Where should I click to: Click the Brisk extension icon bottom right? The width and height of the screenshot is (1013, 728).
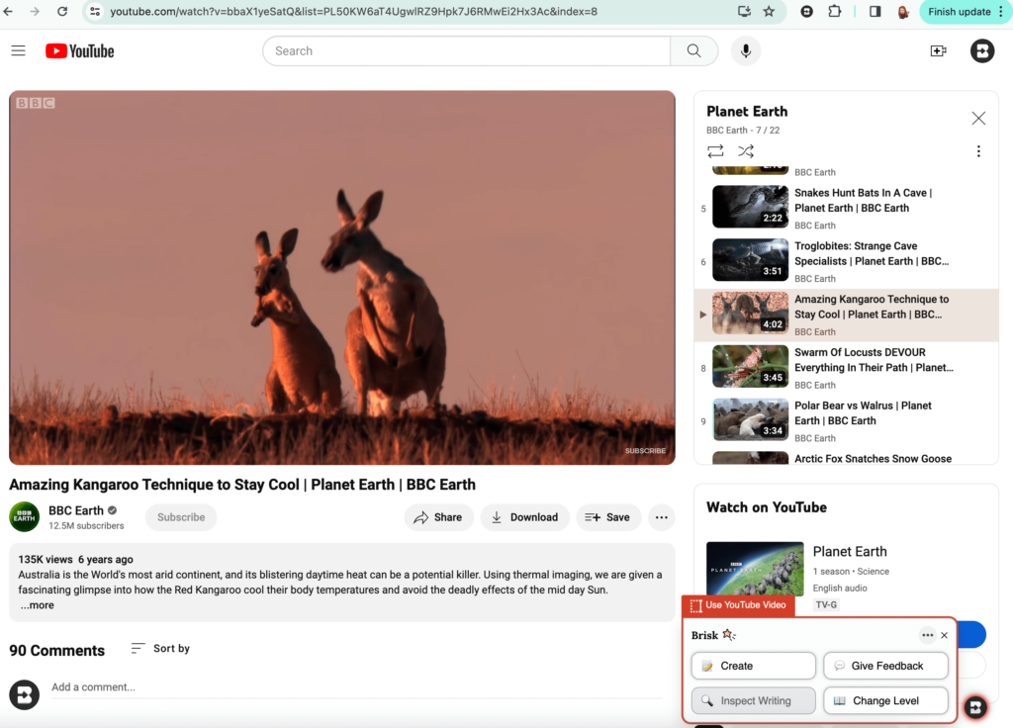(x=975, y=707)
